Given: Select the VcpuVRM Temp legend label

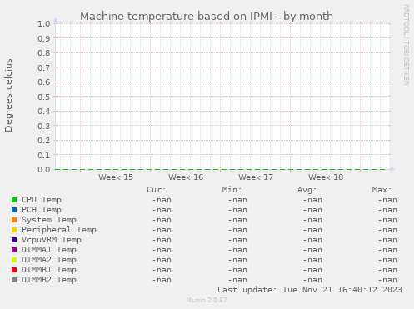Looking at the screenshot, I should pos(52,240).
